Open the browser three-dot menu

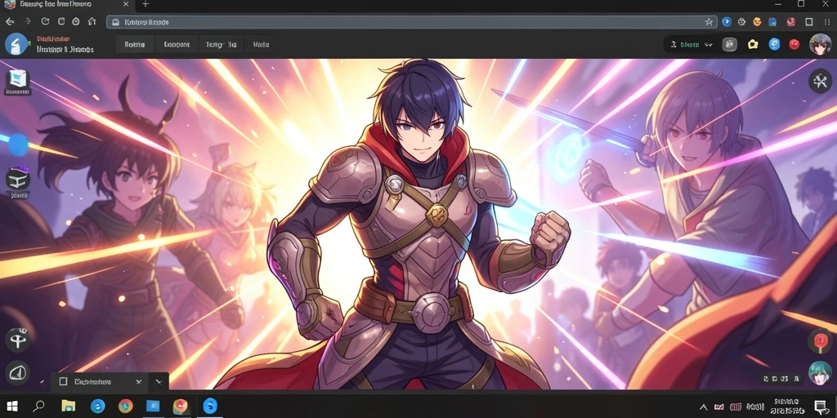click(827, 22)
